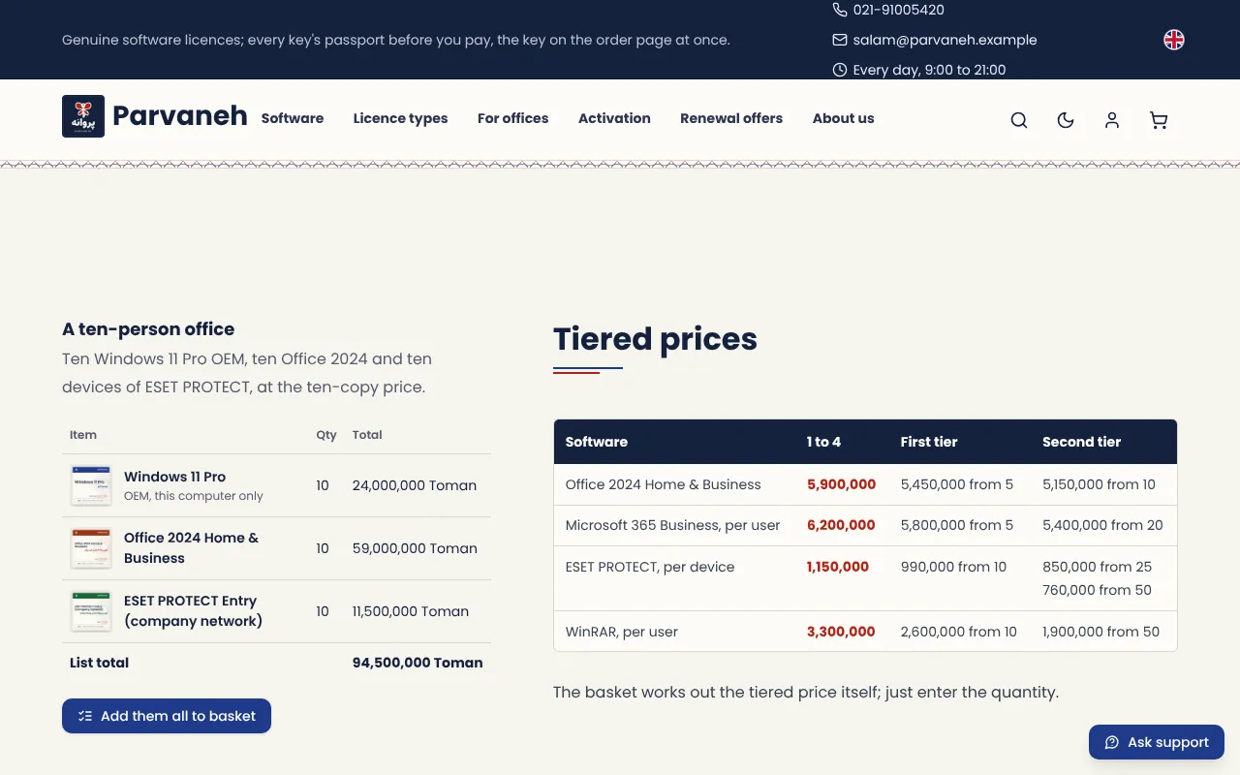Email salam@parvaneh.example link
This screenshot has width=1240, height=775.
(x=945, y=40)
